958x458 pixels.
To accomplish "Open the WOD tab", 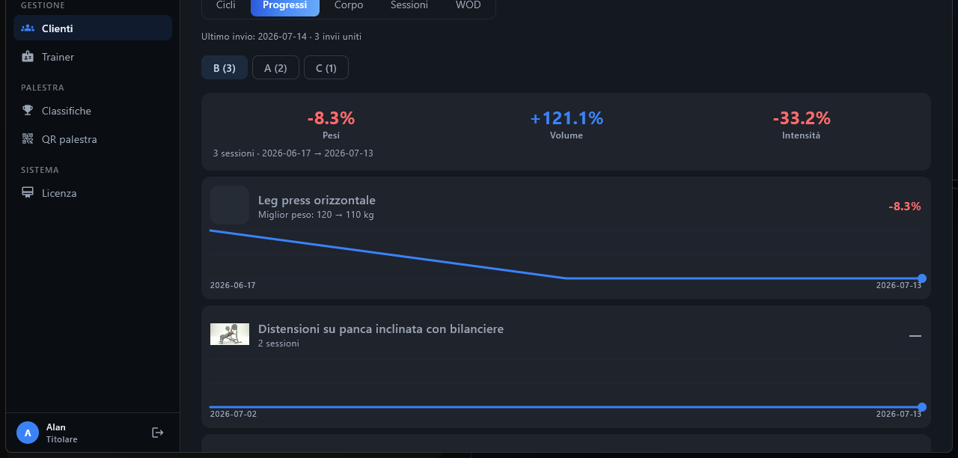I will click(x=469, y=5).
